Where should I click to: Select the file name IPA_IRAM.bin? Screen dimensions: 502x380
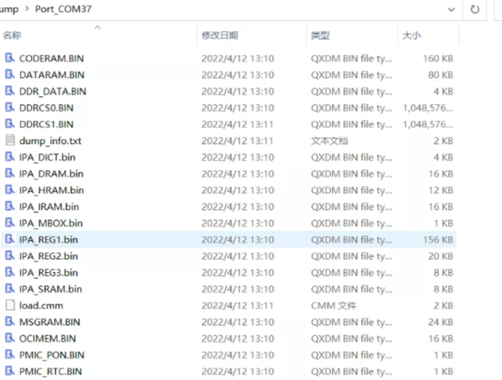tap(49, 207)
